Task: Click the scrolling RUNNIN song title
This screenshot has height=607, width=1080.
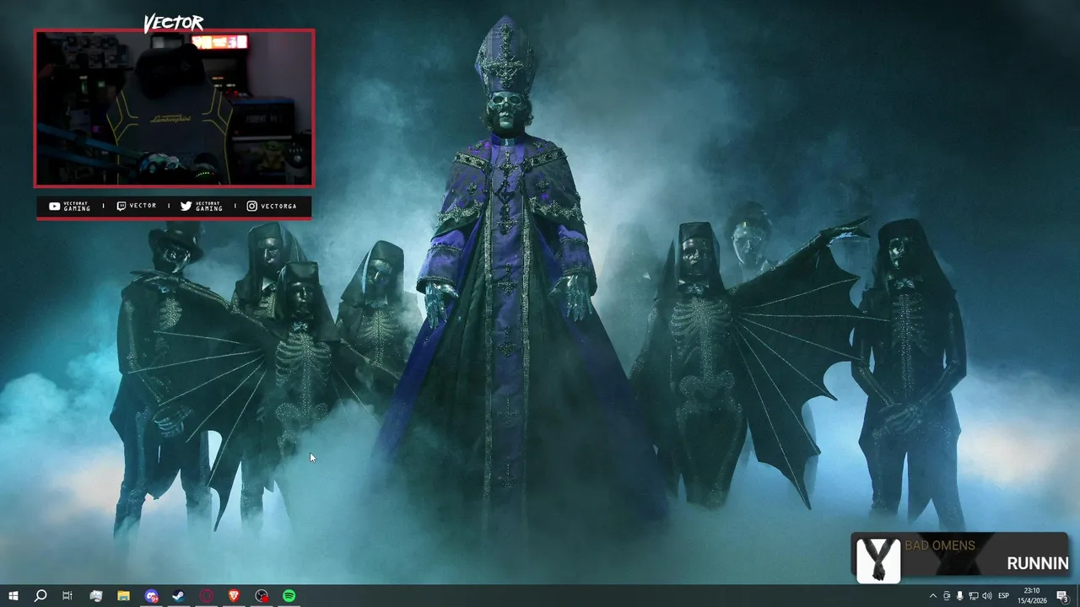Action: tap(1037, 563)
